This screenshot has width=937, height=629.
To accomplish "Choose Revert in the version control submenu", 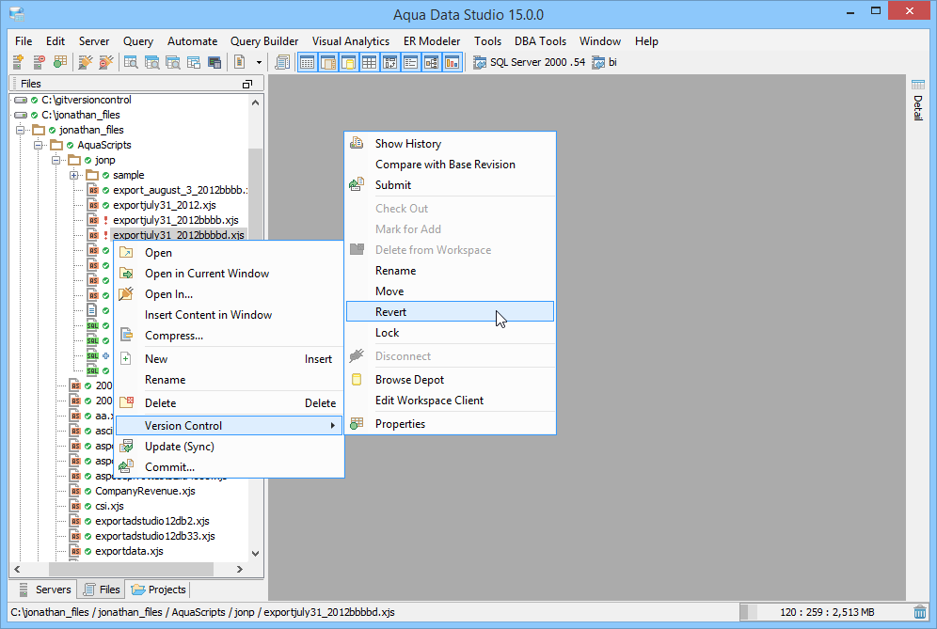I will pyautogui.click(x=450, y=312).
